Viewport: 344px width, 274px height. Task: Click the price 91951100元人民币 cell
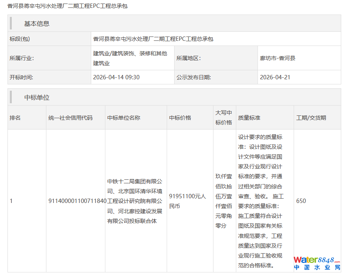tap(190, 201)
